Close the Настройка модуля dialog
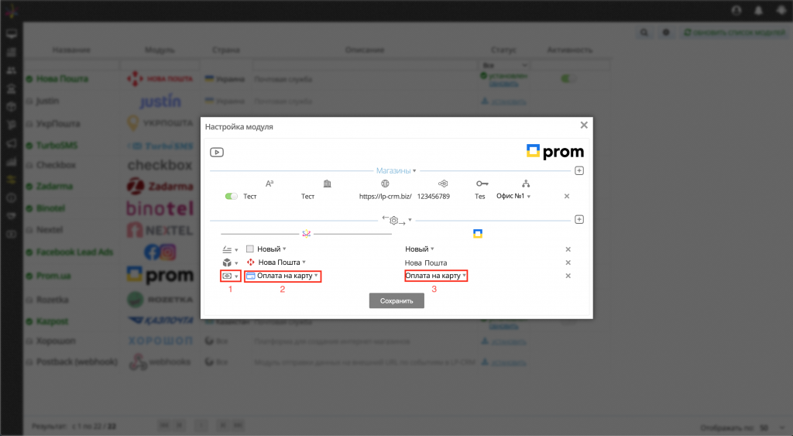This screenshot has height=436, width=793. pyautogui.click(x=584, y=125)
